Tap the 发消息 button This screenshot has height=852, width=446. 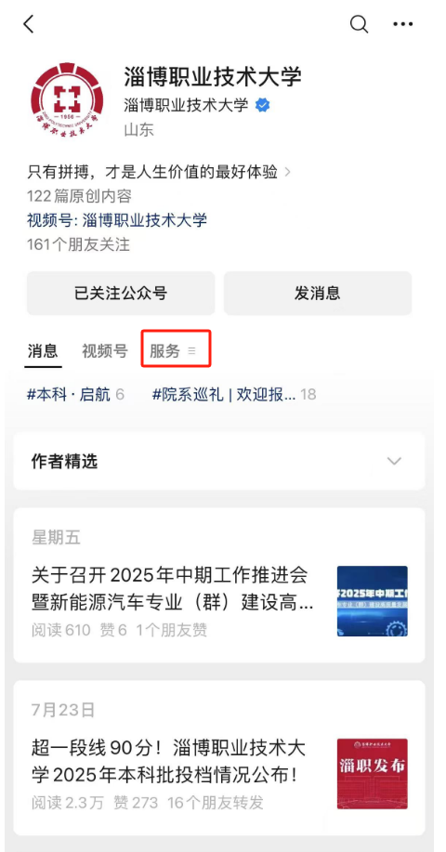(x=318, y=294)
